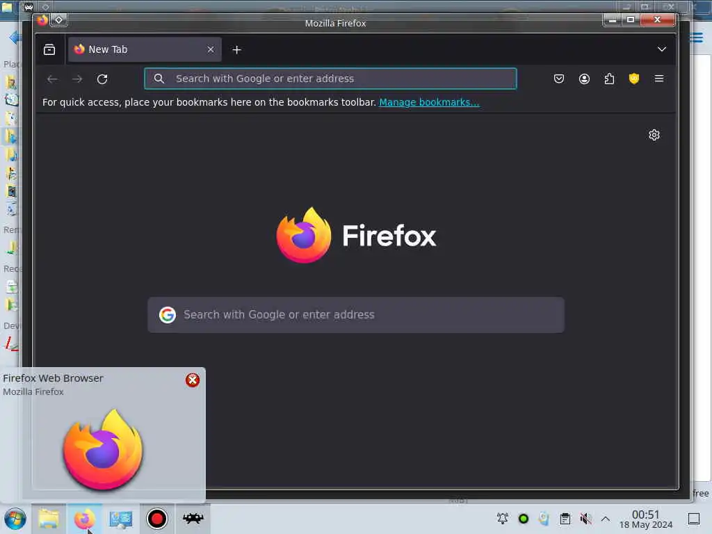
Task: Close the New Tab tab
Action: coord(210,49)
